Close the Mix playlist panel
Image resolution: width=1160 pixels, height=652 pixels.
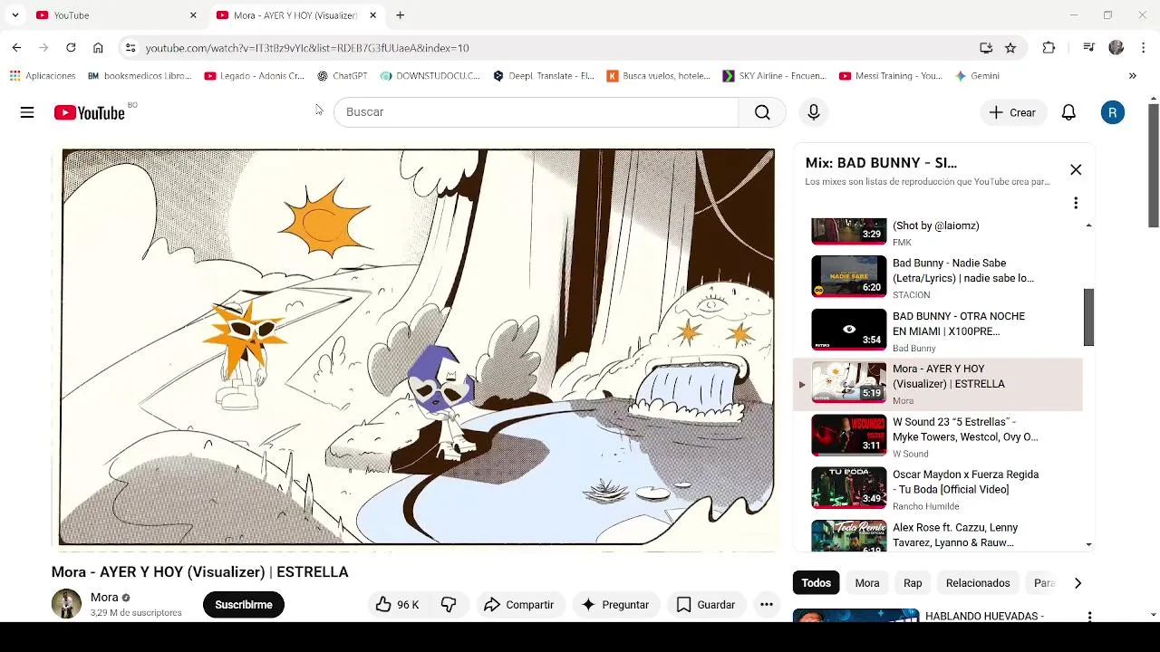point(1076,169)
